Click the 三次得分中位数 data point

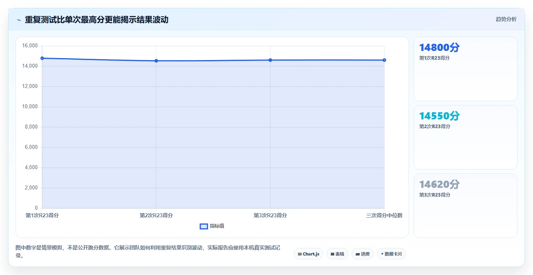pos(384,60)
